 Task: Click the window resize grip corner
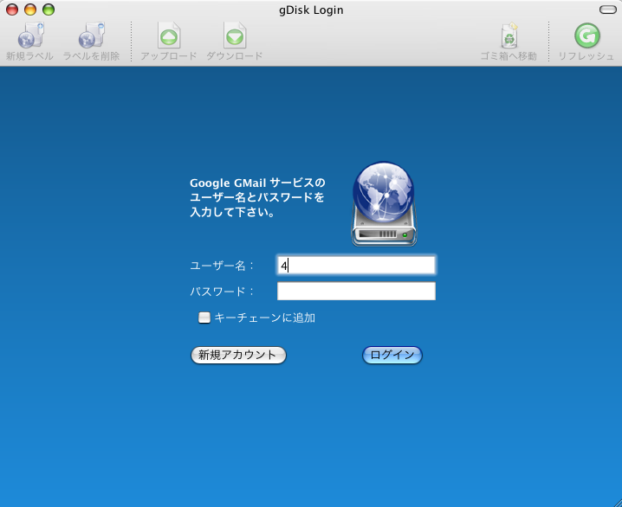617,502
